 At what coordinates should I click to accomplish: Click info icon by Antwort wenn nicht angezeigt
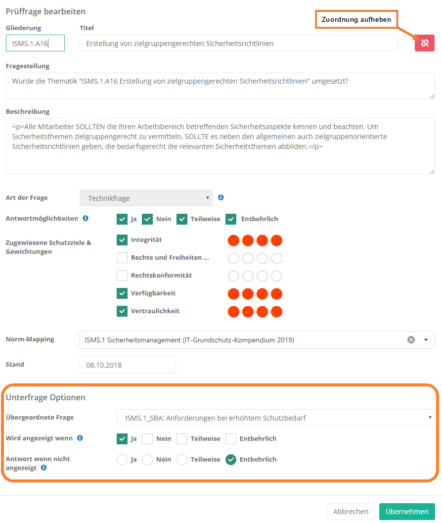pos(44,468)
